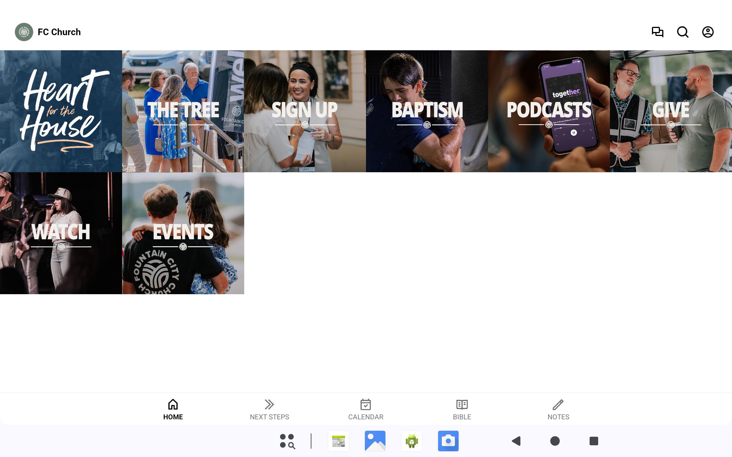Switch to the Next Steps tab
The width and height of the screenshot is (732, 457).
(x=269, y=409)
